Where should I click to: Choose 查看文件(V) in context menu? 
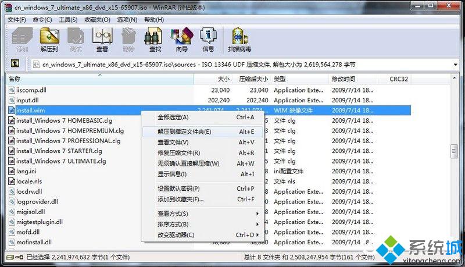pos(203,143)
